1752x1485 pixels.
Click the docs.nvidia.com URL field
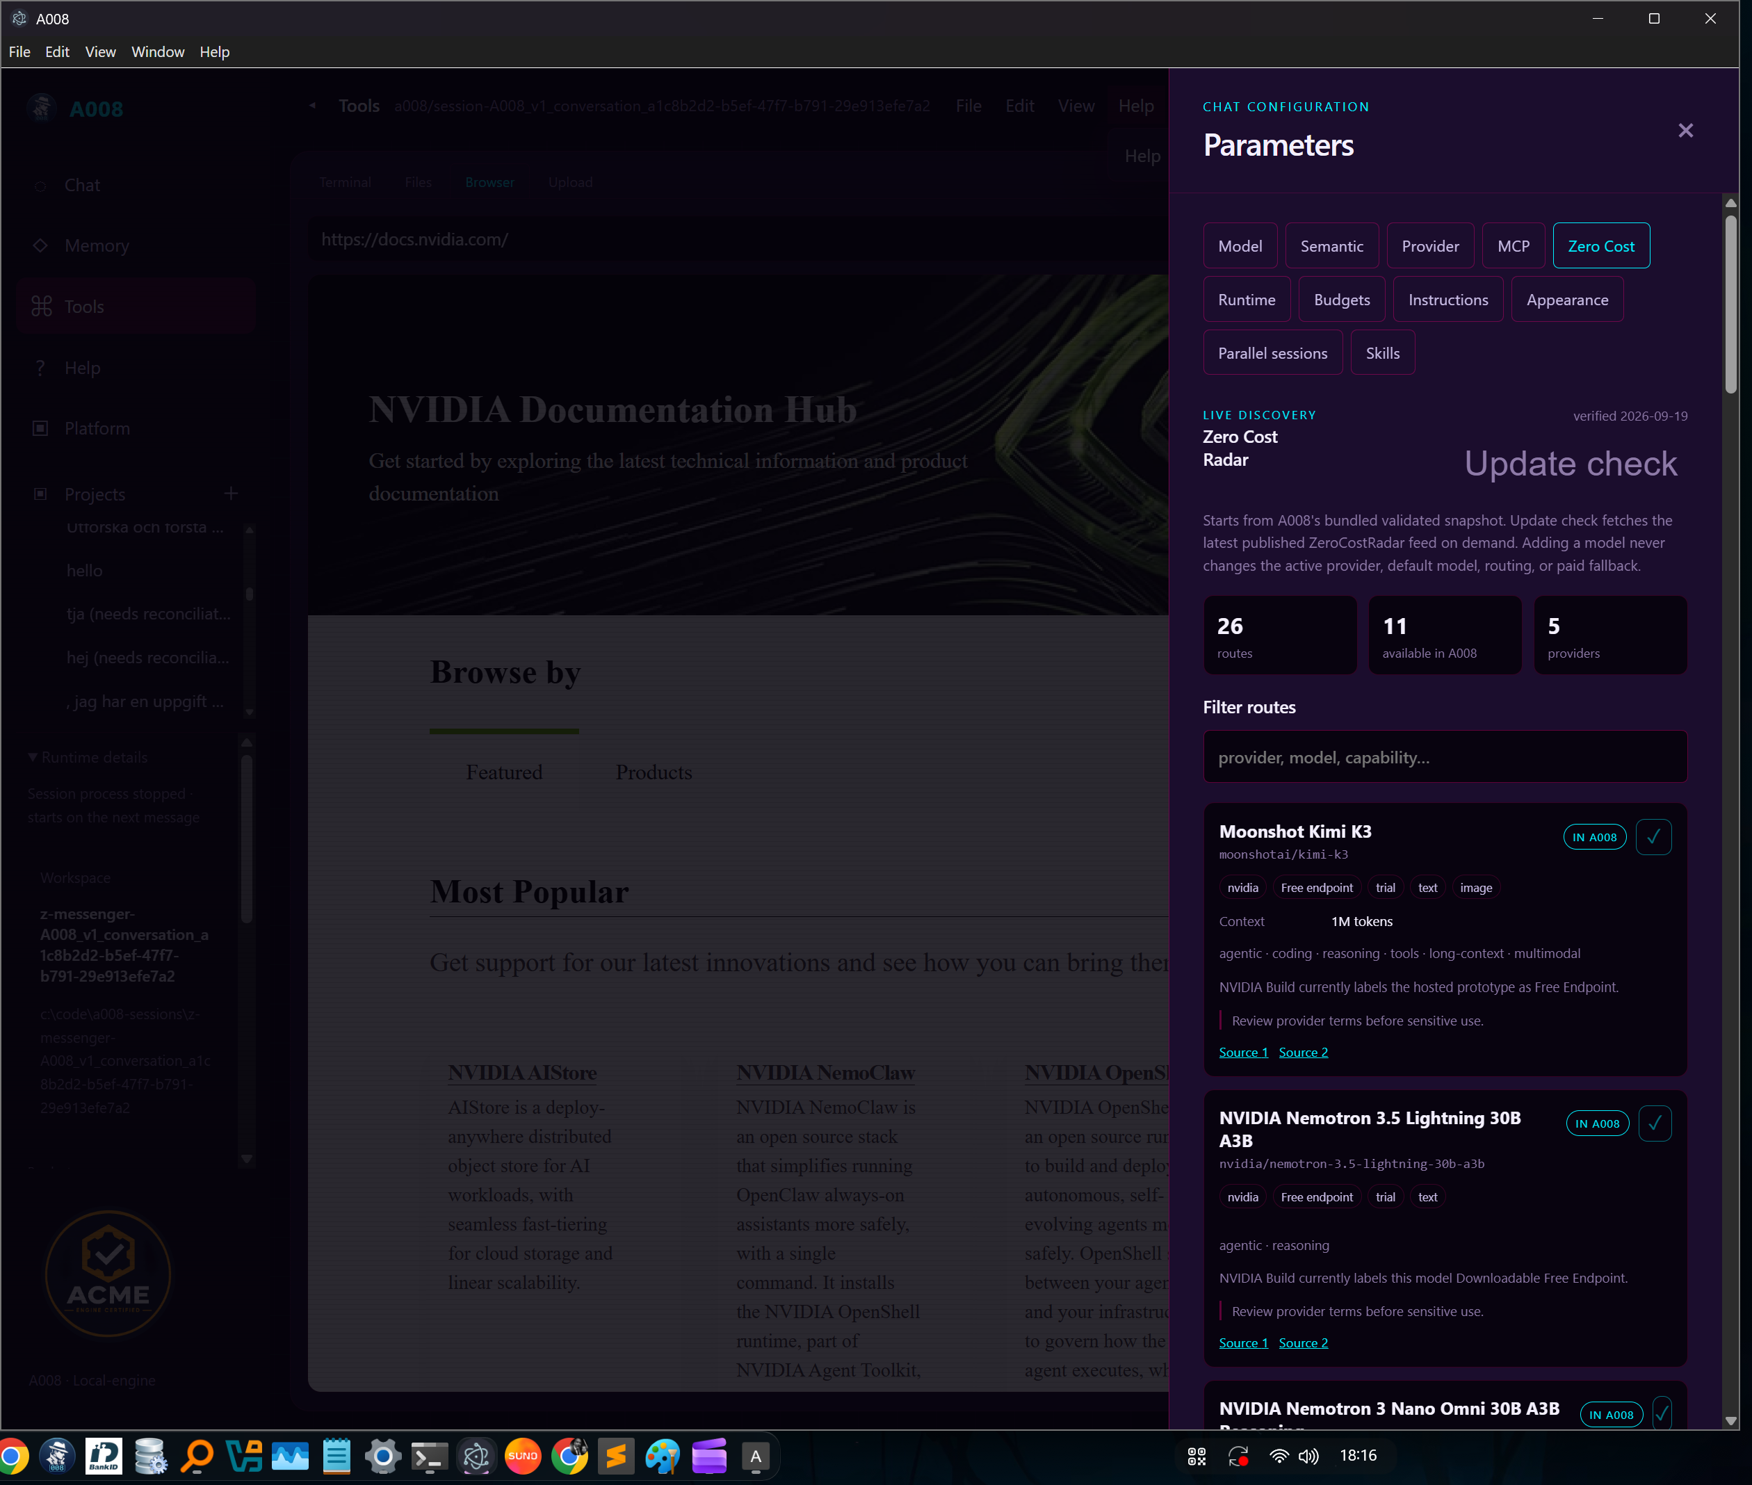[738, 240]
